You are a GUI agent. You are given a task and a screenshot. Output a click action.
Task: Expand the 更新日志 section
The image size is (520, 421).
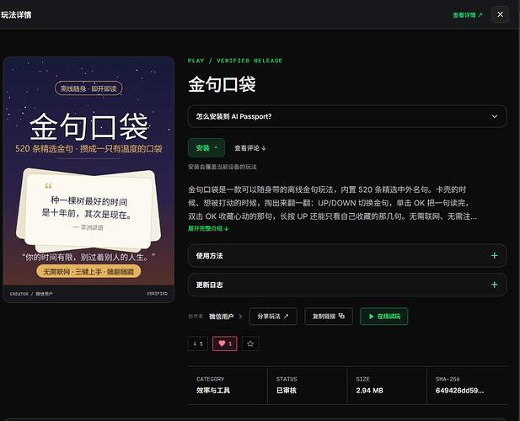pyautogui.click(x=347, y=285)
